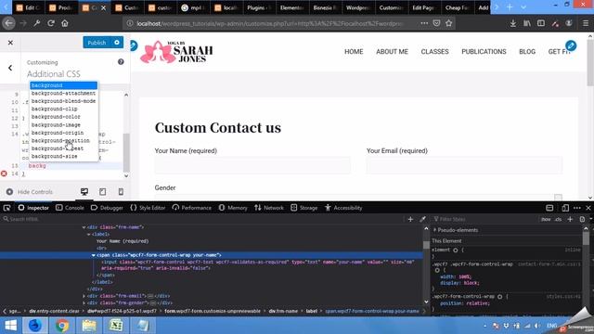Open Windows Start button
The image size is (594, 334).
point(10,326)
